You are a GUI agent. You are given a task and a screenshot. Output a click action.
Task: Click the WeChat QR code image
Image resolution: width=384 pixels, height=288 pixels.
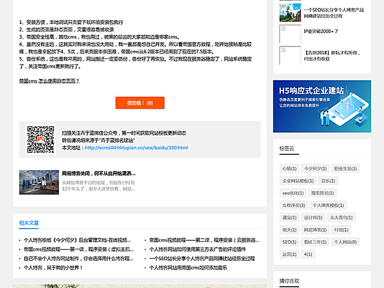(40, 140)
